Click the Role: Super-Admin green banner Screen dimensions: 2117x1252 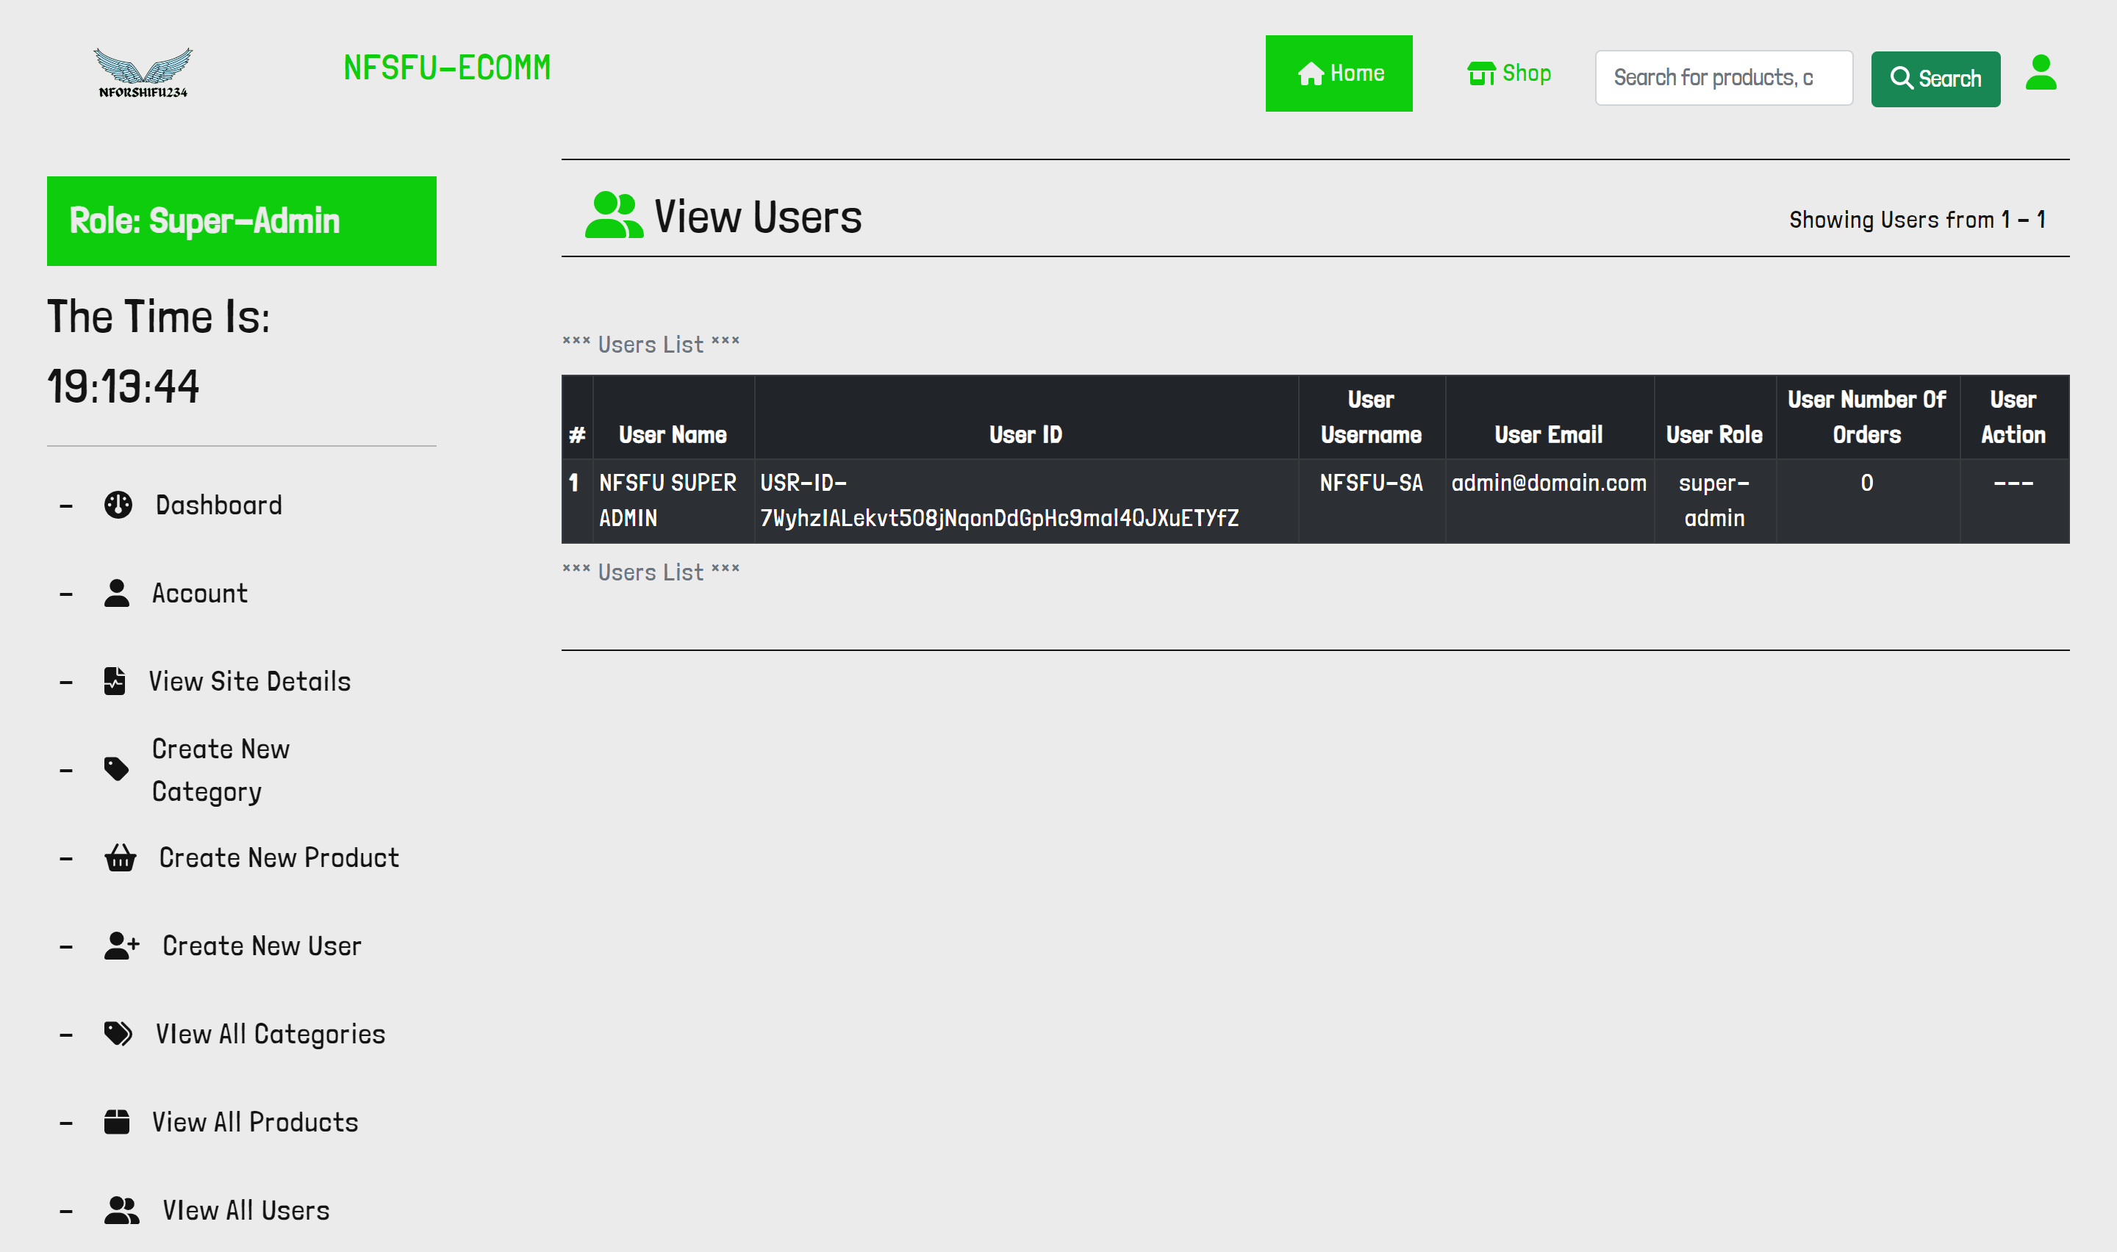click(x=241, y=221)
